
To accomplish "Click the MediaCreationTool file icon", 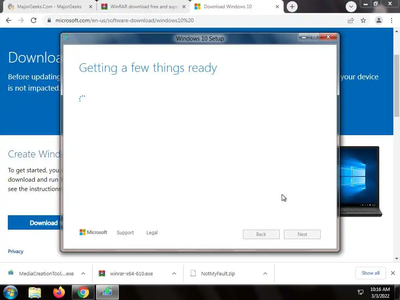I will coord(11,273).
